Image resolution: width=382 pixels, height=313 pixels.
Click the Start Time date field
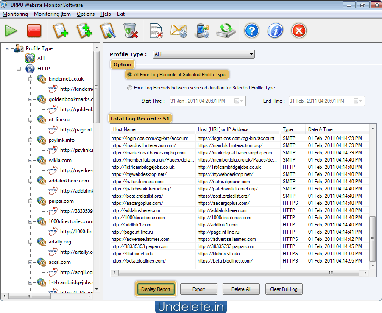208,101
